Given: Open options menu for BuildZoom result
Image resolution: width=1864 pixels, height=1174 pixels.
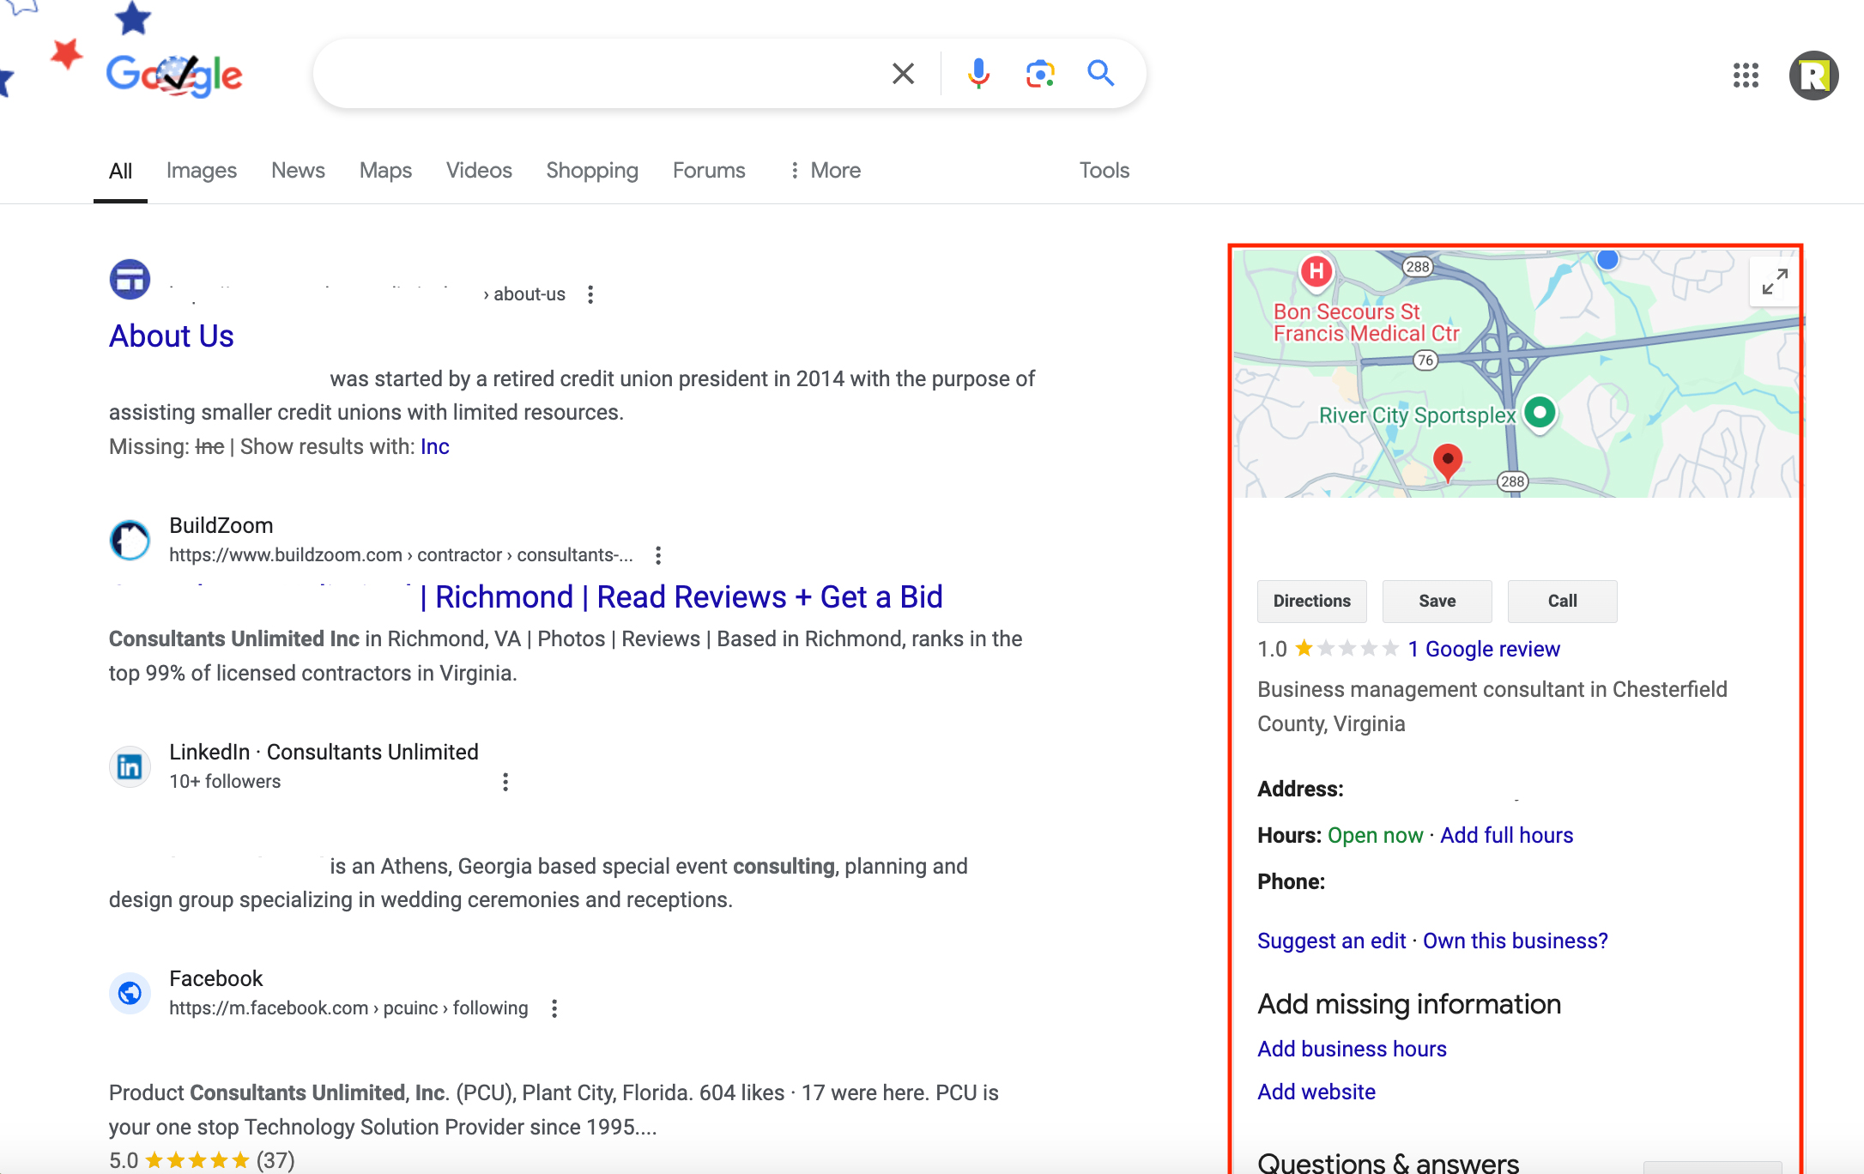Looking at the screenshot, I should (658, 555).
